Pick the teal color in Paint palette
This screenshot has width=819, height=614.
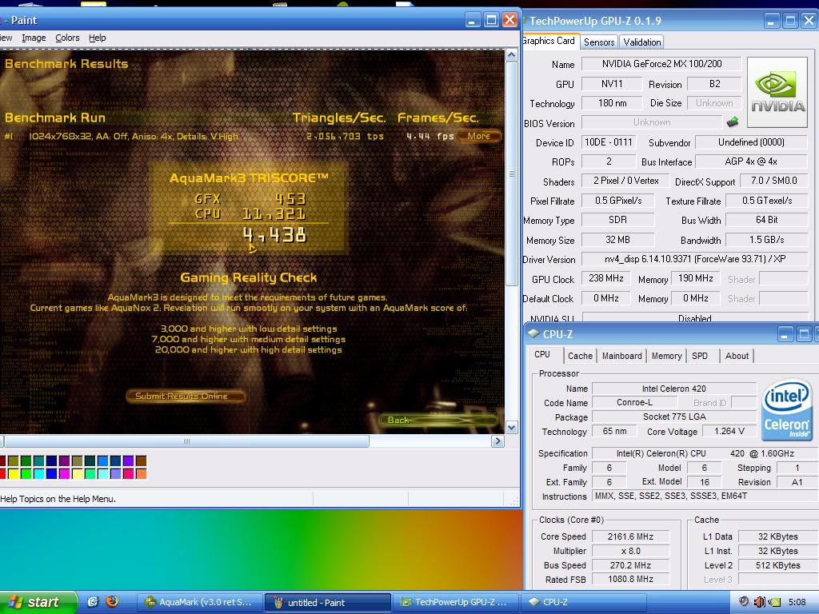click(38, 460)
